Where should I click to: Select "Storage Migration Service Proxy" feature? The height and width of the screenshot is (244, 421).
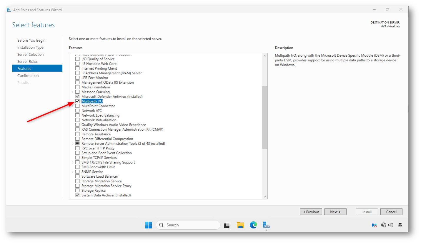pos(107,186)
